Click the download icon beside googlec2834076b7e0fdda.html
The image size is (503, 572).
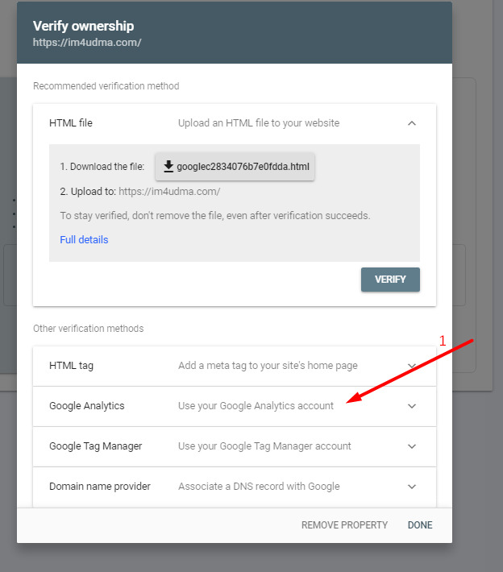[168, 166]
